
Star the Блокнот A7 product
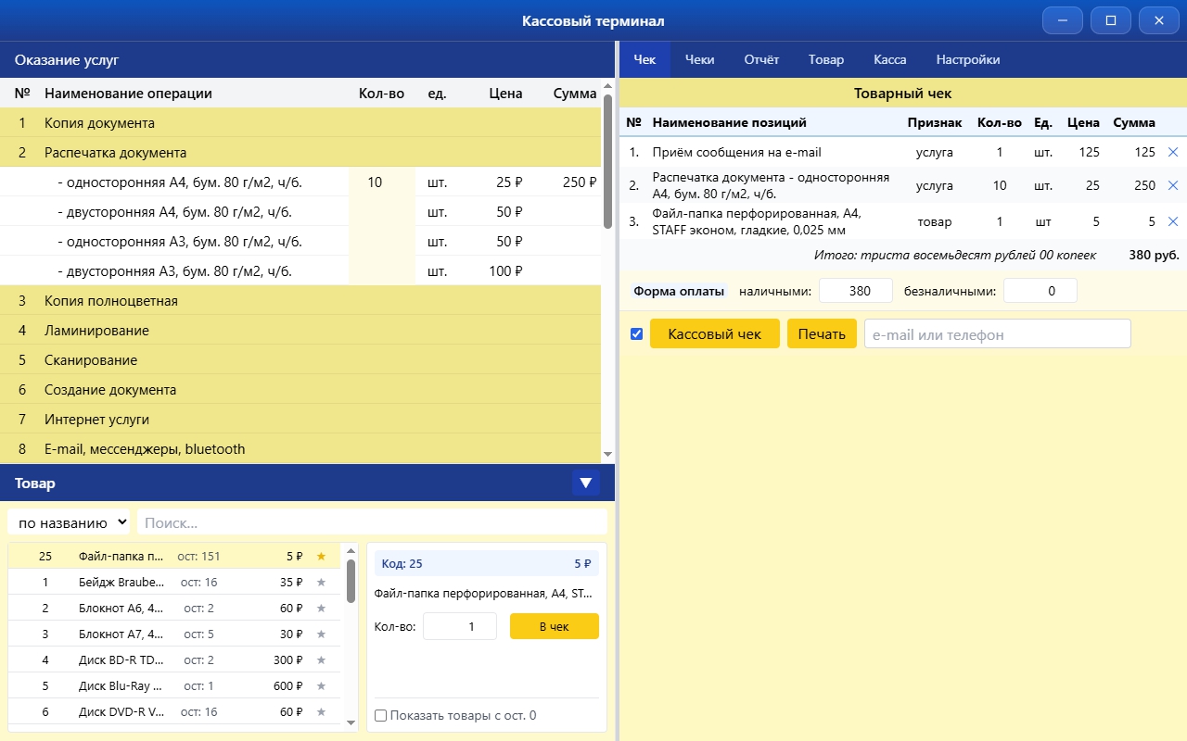321,634
